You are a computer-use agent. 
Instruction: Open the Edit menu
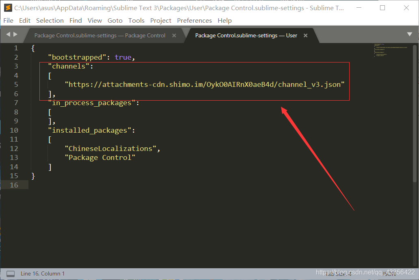25,21
